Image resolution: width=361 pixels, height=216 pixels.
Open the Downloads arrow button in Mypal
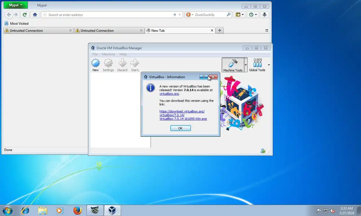(265, 15)
